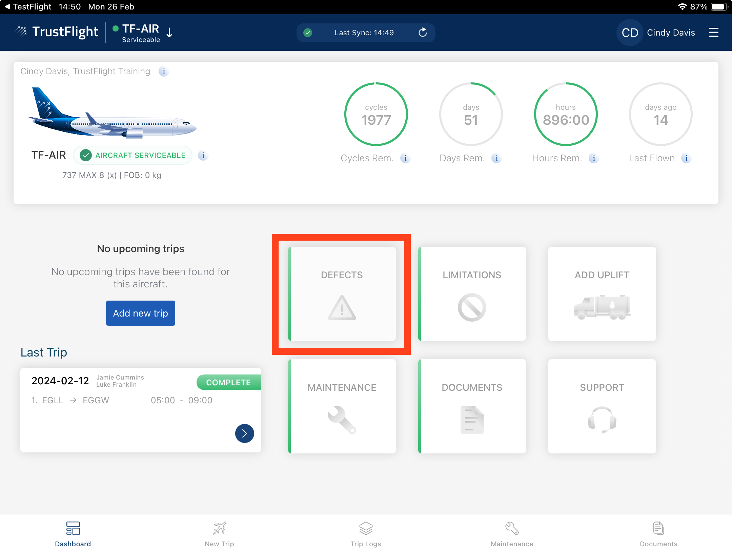Expand the TF-AIR aircraft selector arrow
The width and height of the screenshot is (732, 549).
(x=170, y=33)
